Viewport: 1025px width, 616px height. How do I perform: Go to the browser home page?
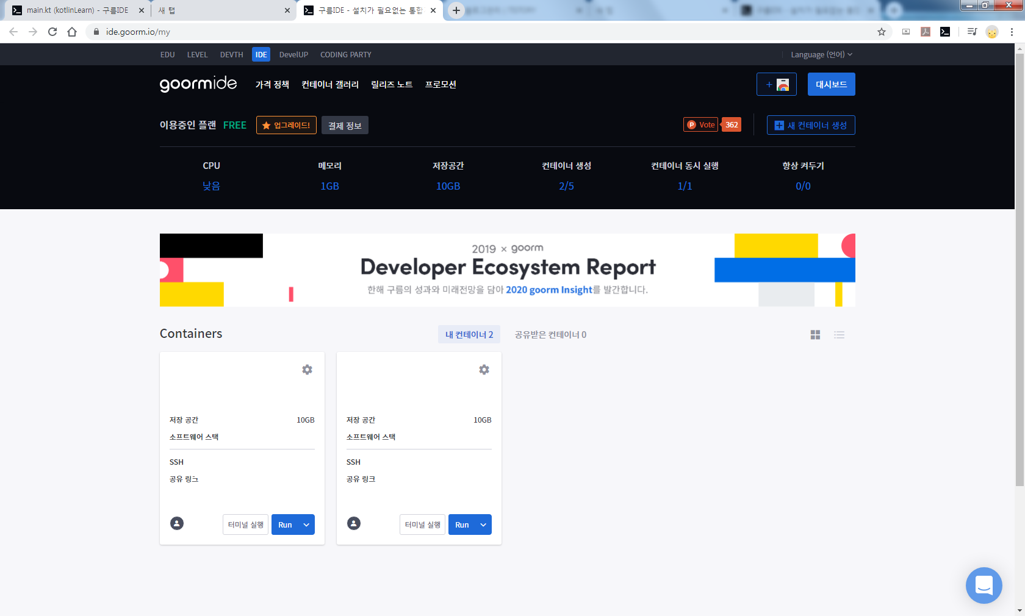pos(72,32)
